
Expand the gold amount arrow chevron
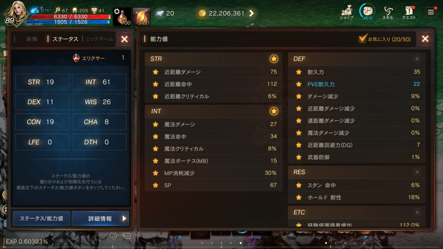pos(251,13)
